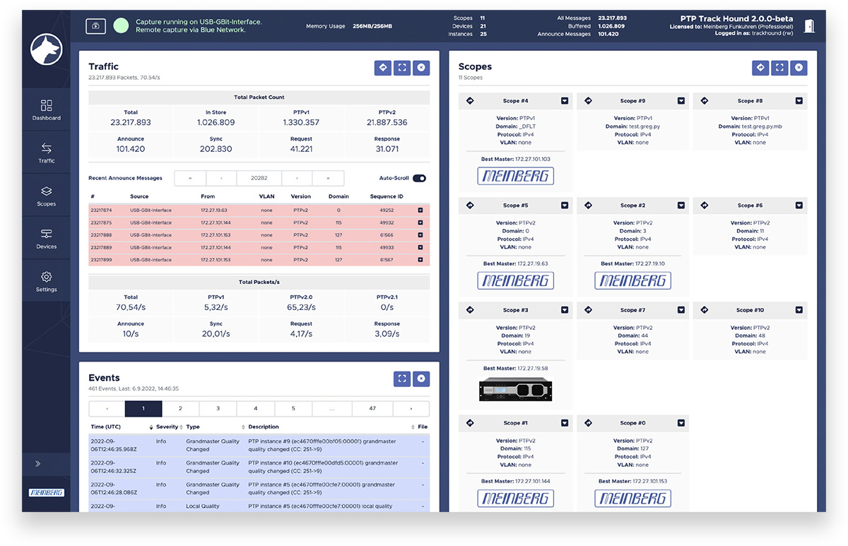Click Meinberg logo under Scope #5
Viewport: 848px width, 546px height.
coord(515,281)
